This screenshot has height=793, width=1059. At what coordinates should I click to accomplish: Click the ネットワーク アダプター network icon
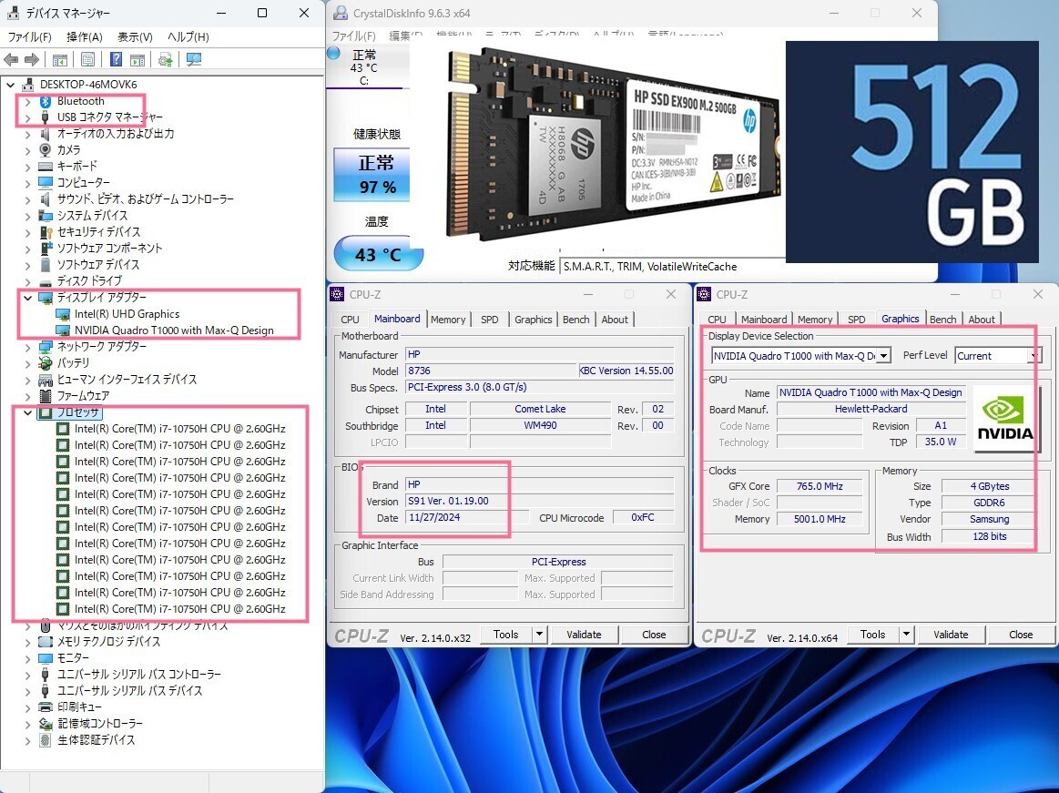(x=46, y=347)
